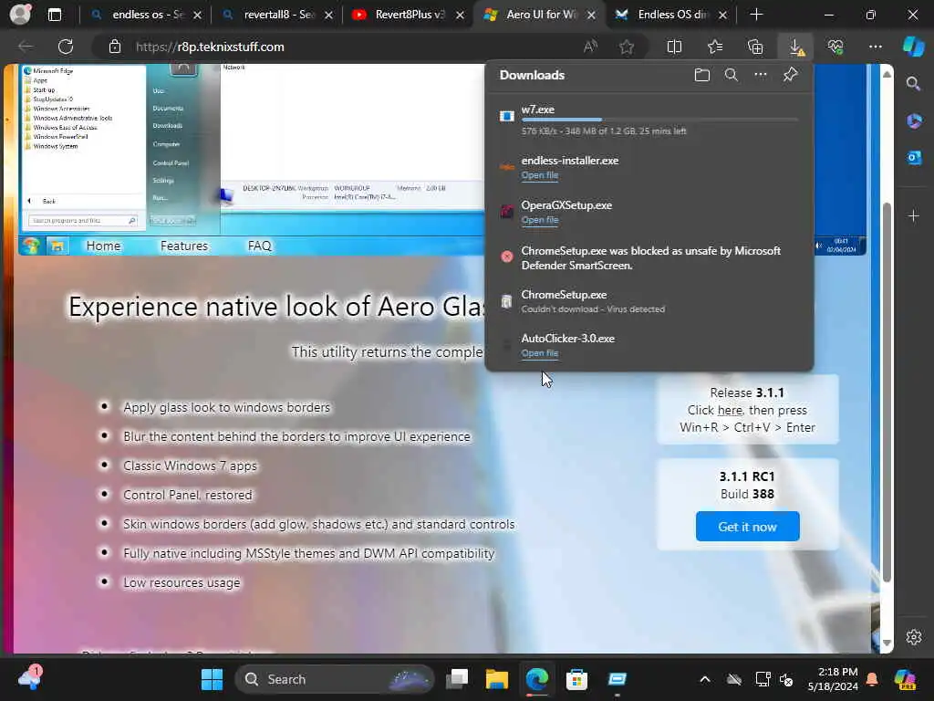Image resolution: width=934 pixels, height=701 pixels.
Task: Search downloads with magnifier icon
Action: pos(732,75)
